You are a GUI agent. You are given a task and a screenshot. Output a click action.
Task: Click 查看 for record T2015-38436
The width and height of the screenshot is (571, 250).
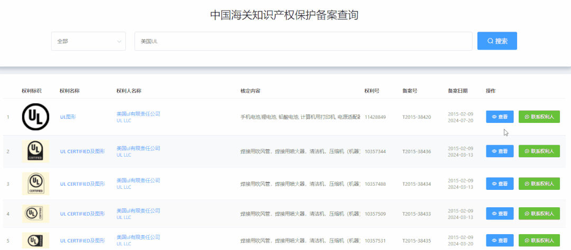[500, 151]
